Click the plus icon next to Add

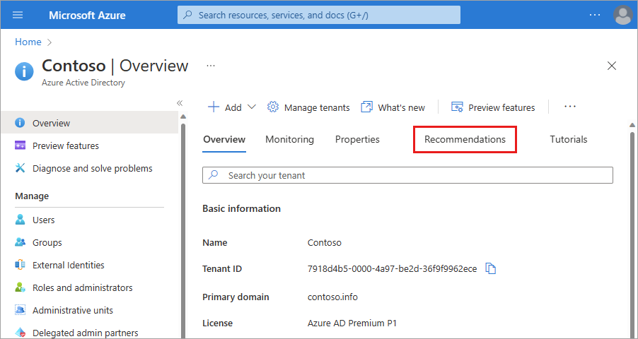coord(213,107)
